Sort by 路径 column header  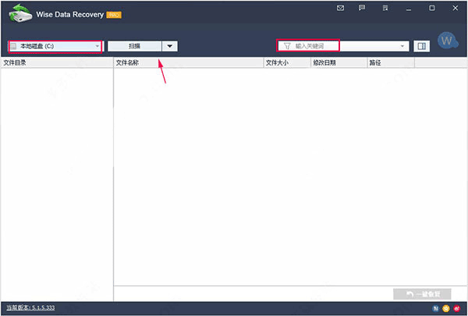pos(391,62)
